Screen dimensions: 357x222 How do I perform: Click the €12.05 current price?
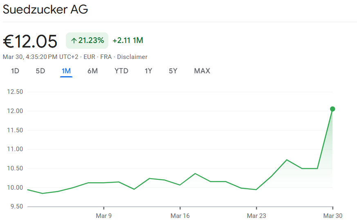pyautogui.click(x=30, y=41)
